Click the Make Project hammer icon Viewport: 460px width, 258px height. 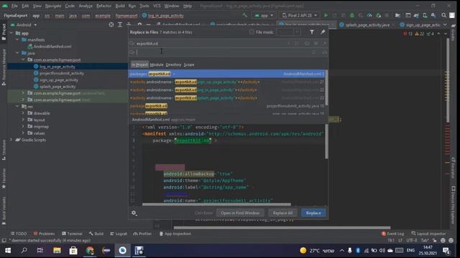point(244,15)
